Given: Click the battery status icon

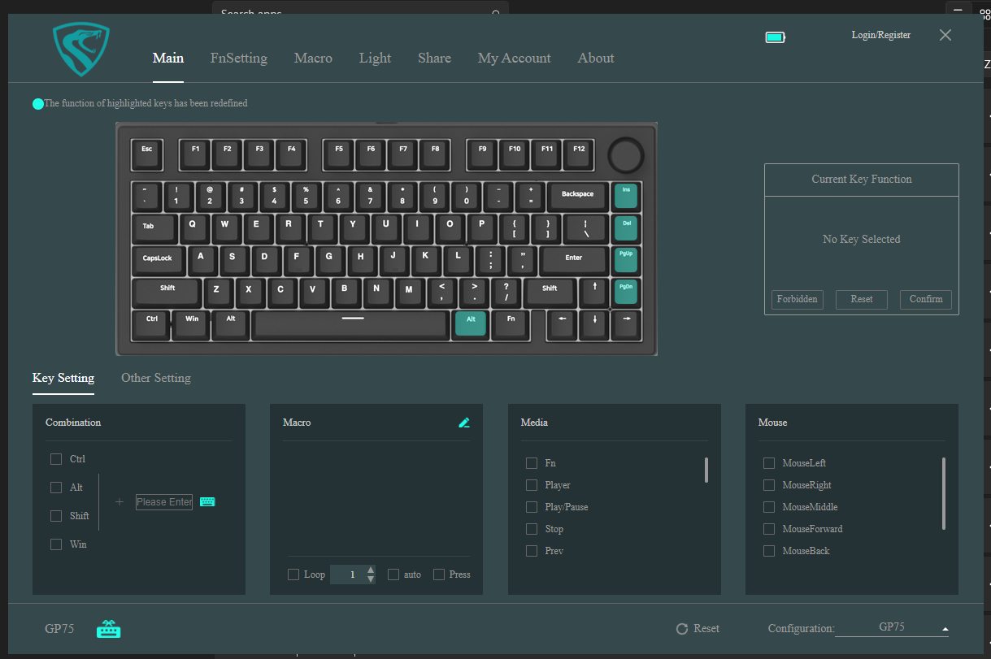Looking at the screenshot, I should (x=775, y=37).
